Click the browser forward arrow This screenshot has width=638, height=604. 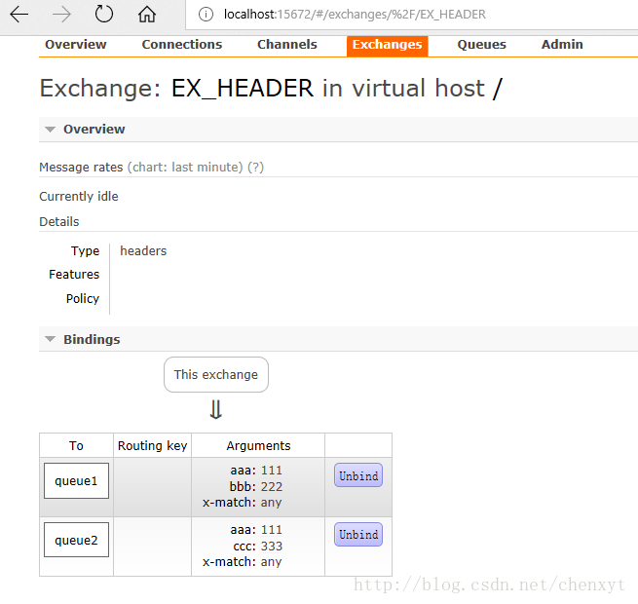61,15
